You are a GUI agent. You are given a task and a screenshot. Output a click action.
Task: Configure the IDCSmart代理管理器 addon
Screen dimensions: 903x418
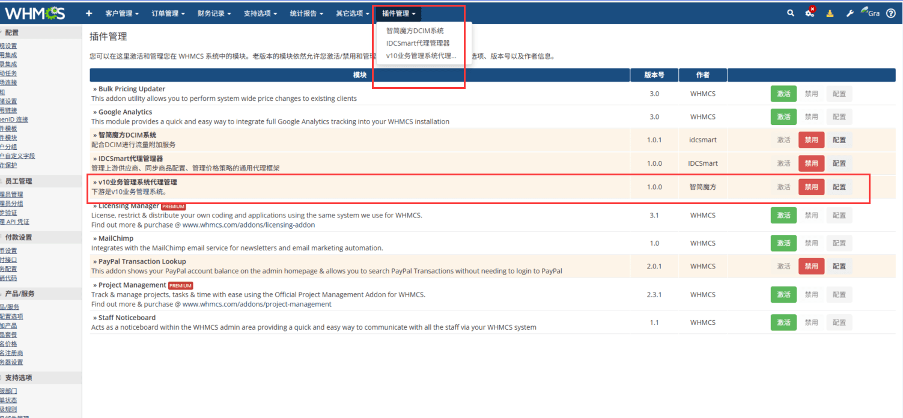839,163
